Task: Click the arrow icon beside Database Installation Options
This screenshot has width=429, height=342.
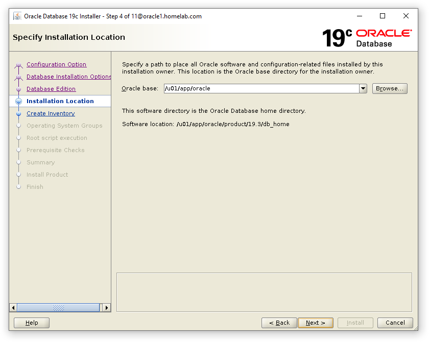Action: point(18,77)
